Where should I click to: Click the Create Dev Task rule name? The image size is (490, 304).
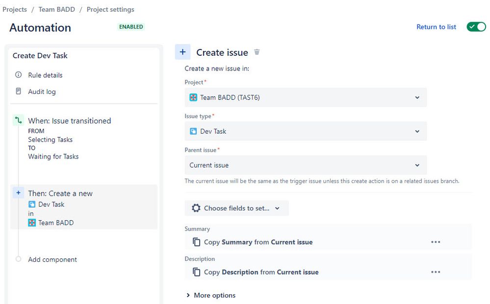[x=40, y=55]
